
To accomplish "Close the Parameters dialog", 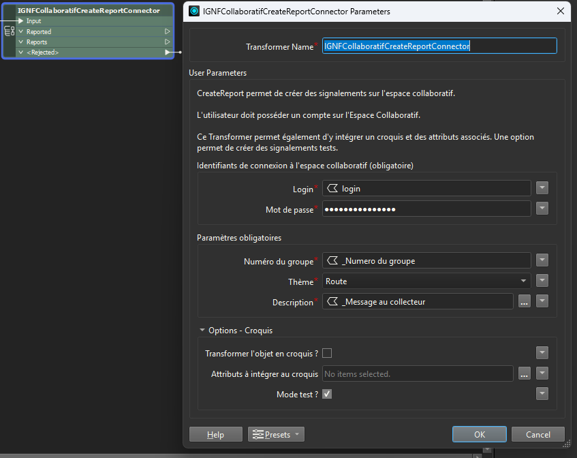I will pyautogui.click(x=561, y=11).
